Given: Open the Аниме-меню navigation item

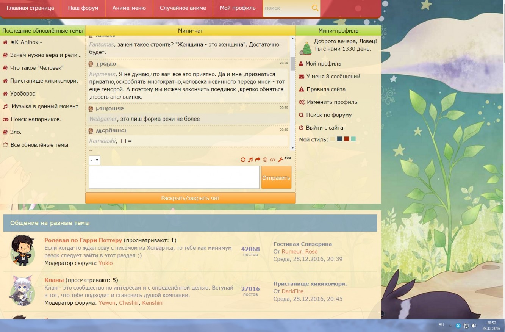Looking at the screenshot, I should tap(129, 8).
